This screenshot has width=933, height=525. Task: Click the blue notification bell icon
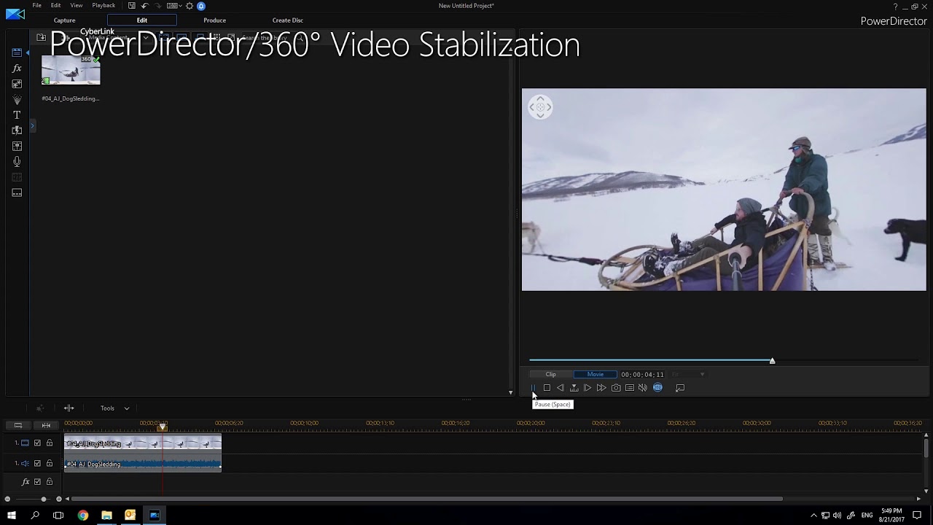point(201,6)
